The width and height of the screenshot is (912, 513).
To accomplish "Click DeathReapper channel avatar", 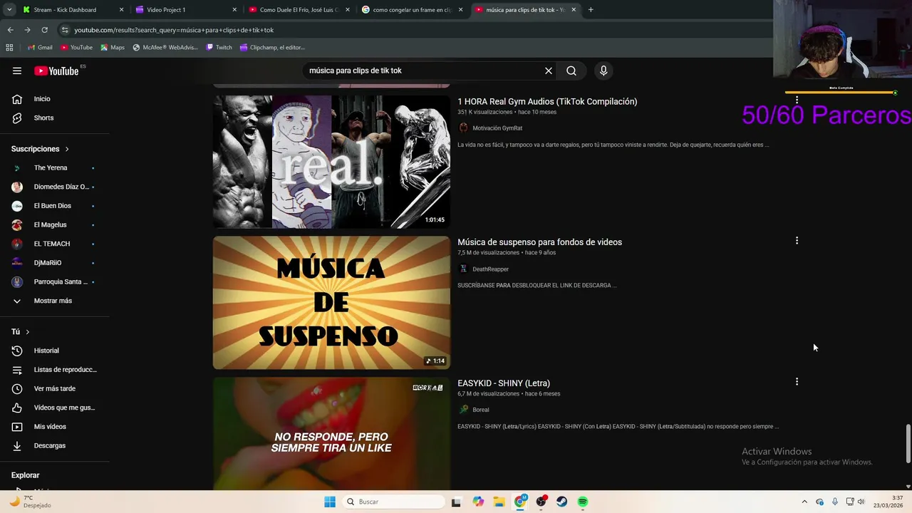I will [463, 269].
